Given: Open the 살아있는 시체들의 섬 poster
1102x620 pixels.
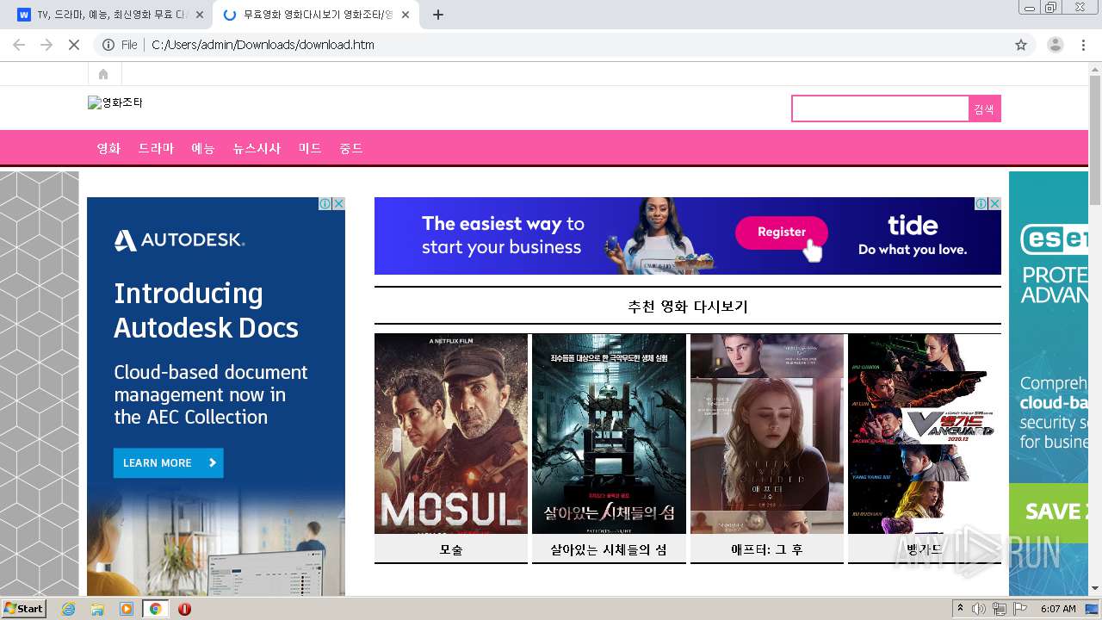Looking at the screenshot, I should tap(609, 434).
